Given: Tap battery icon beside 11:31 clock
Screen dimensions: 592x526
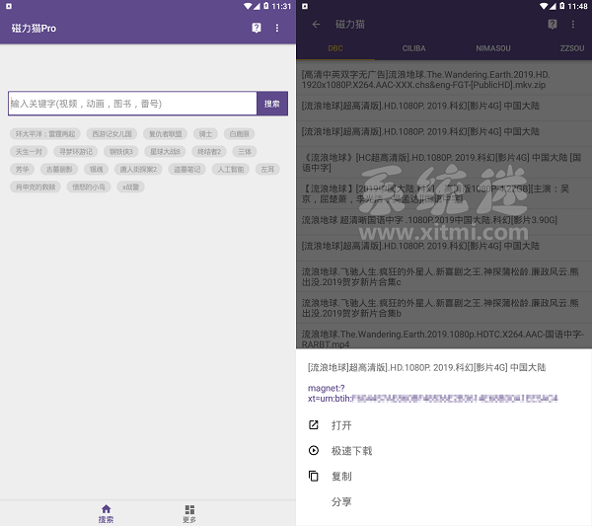Looking at the screenshot, I should [266, 6].
